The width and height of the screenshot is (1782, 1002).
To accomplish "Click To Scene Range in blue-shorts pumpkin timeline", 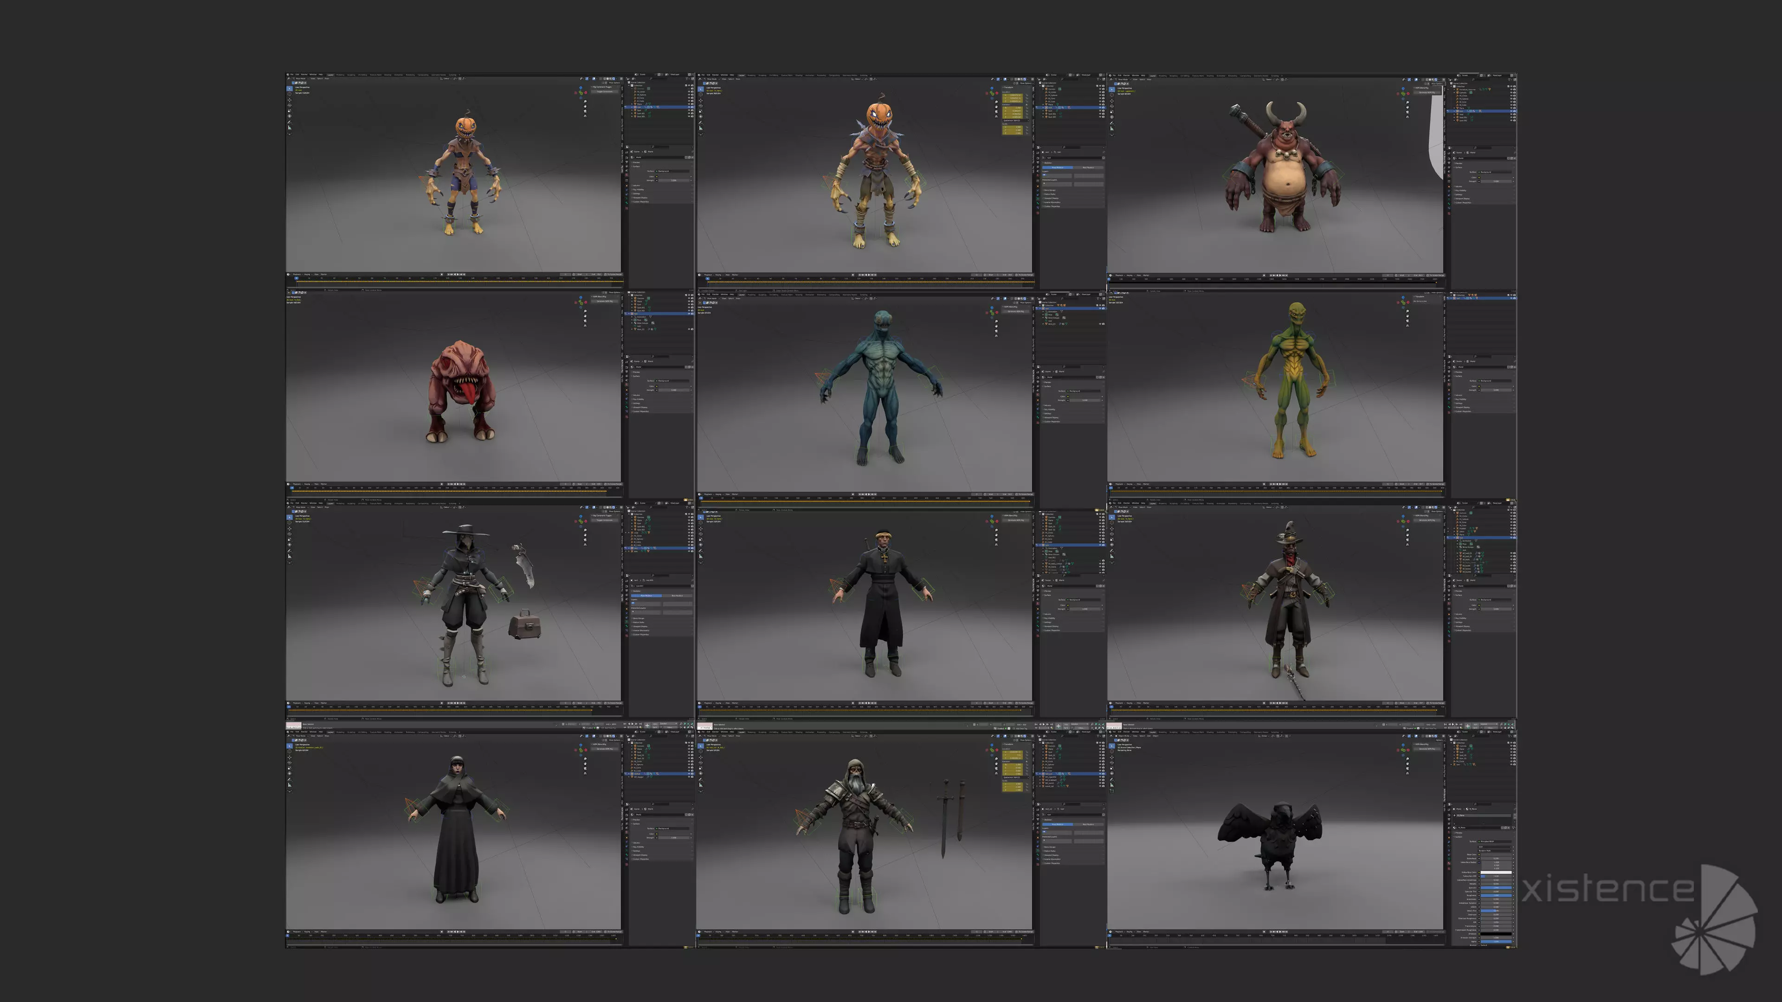I will tap(613, 275).
